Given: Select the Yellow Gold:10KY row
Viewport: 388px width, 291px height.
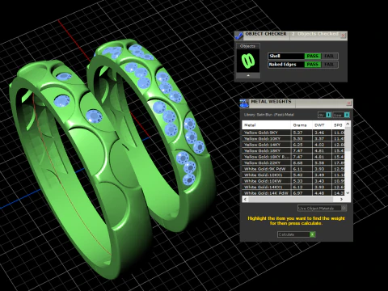Looking at the screenshot, I should click(x=293, y=138).
